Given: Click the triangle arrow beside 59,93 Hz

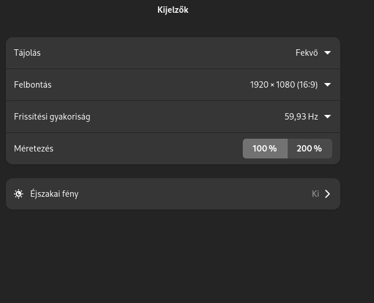Looking at the screenshot, I should [x=328, y=117].
